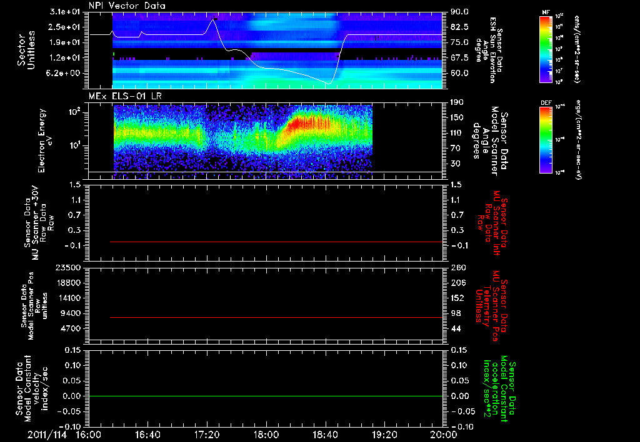Screen dimensions: 640x442
Task: Click the MEx ELS-01 LR panel title
Action: (x=125, y=96)
